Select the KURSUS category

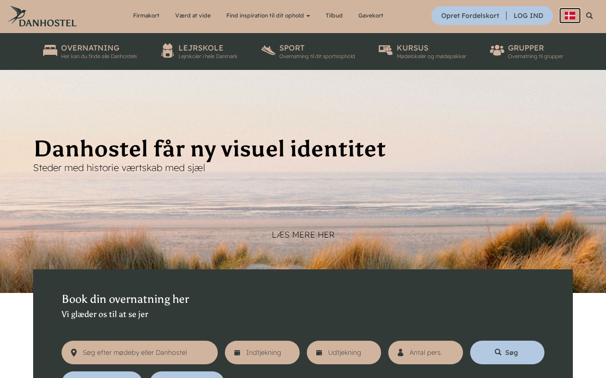tap(422, 52)
